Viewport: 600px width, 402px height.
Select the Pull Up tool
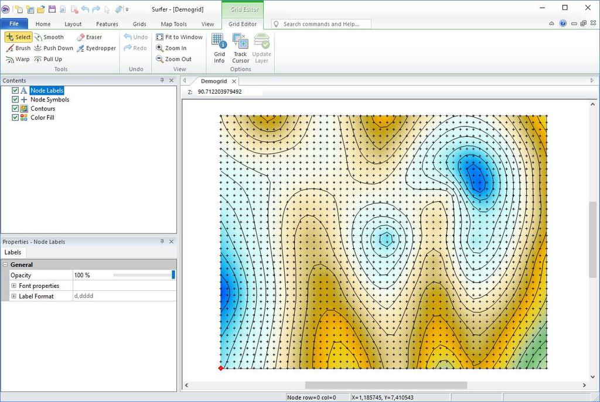tap(48, 59)
